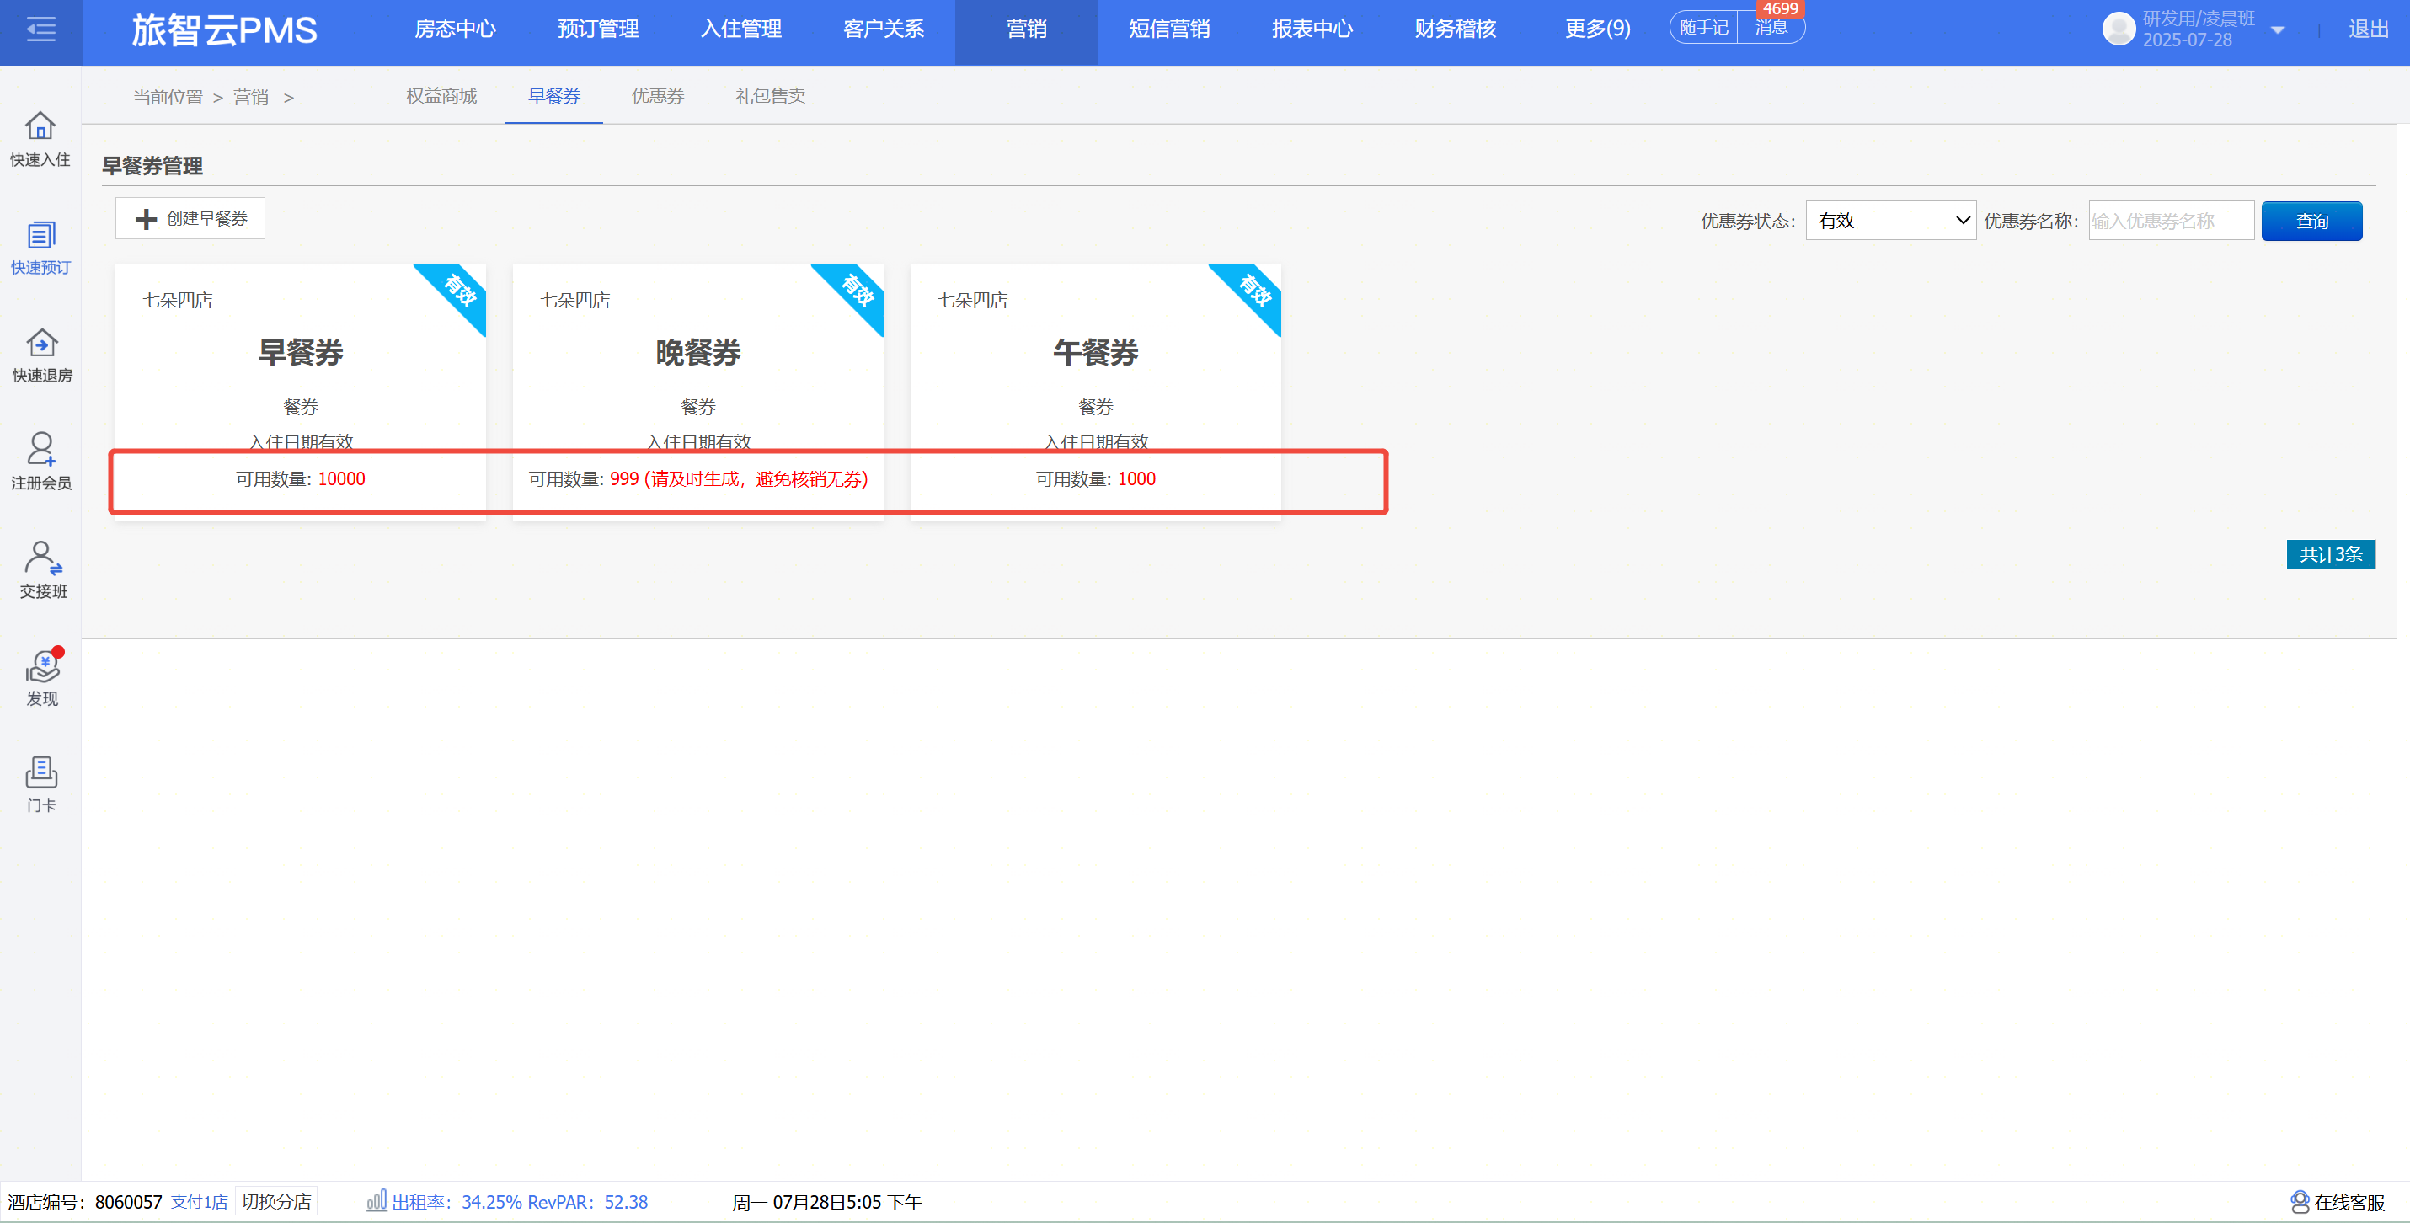
Task: Switch to the 礼包售卖 tab
Action: [x=770, y=96]
